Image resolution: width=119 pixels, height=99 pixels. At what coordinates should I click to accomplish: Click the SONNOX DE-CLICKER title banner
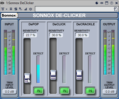59,16
